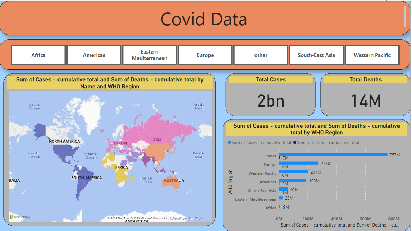The image size is (412, 231).
Task: Click the Total Deaths 14M card
Action: [x=365, y=95]
